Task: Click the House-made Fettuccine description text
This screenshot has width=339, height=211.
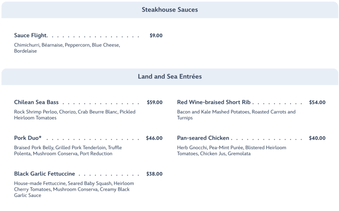Action: pos(74,189)
